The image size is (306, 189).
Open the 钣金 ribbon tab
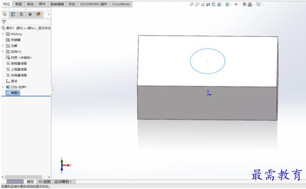(x=30, y=4)
